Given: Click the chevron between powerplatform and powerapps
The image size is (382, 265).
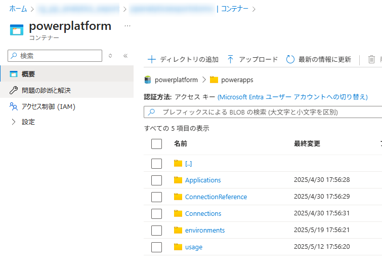Looking at the screenshot, I should coord(204,80).
